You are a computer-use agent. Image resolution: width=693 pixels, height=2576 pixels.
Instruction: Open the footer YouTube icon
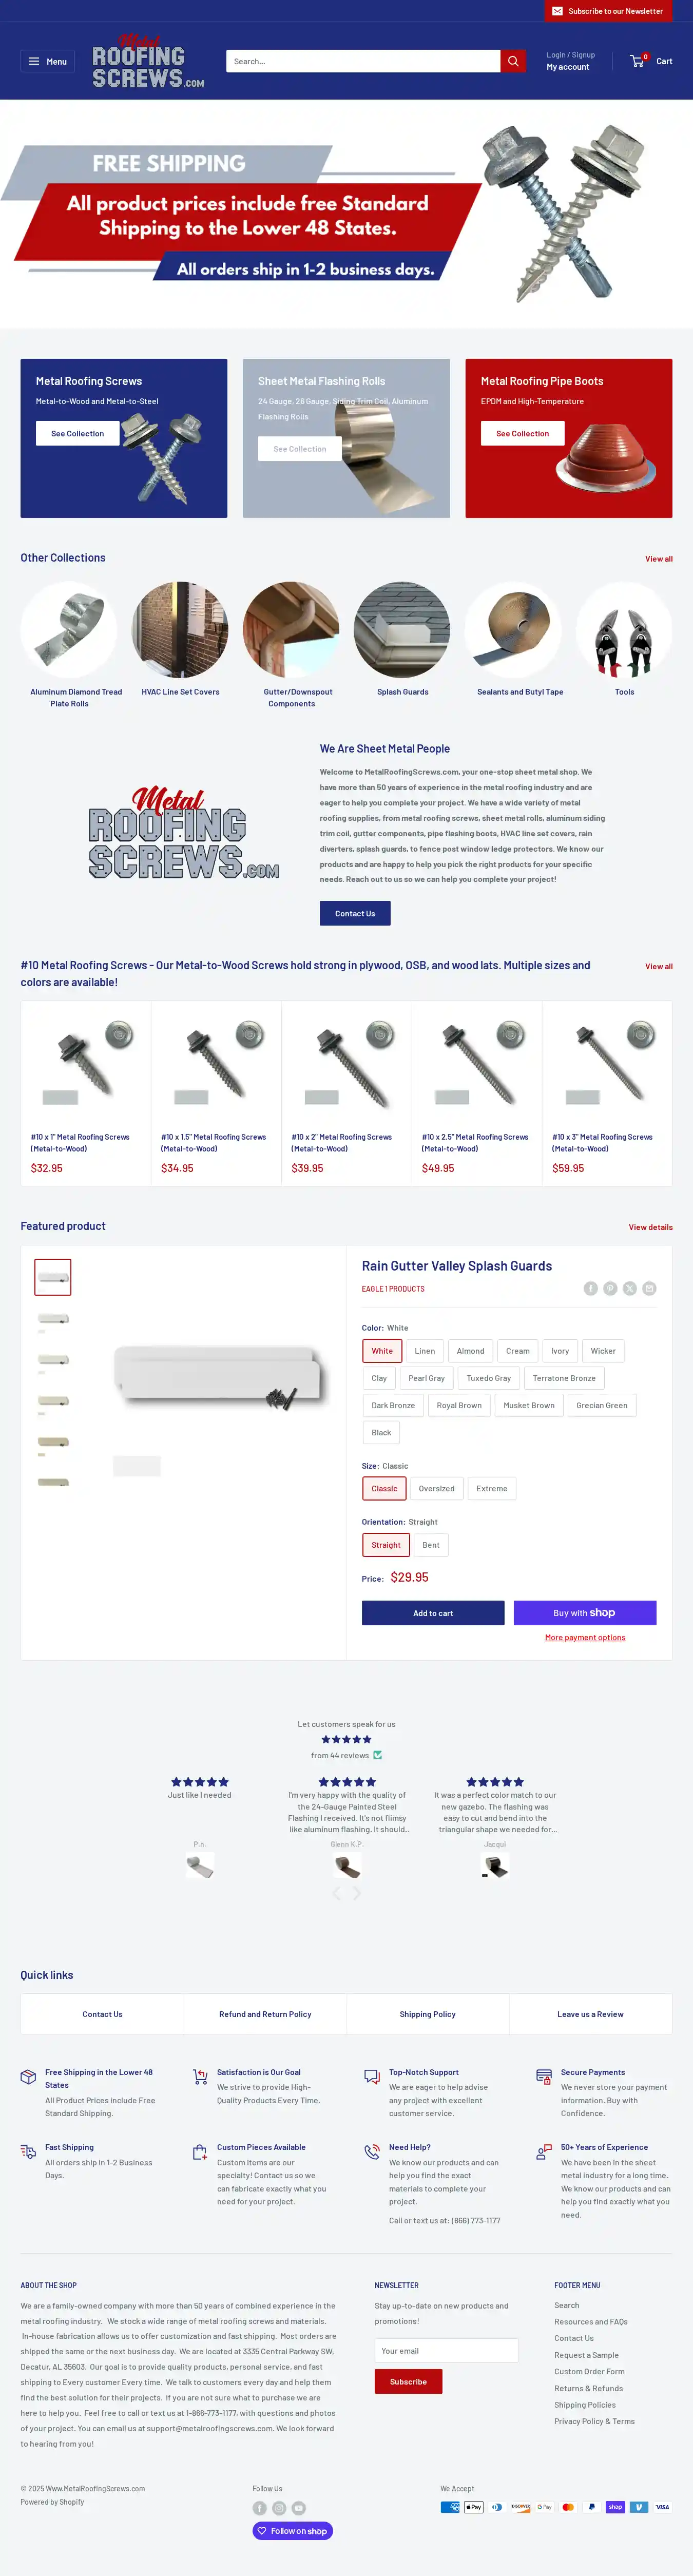click(x=299, y=2507)
